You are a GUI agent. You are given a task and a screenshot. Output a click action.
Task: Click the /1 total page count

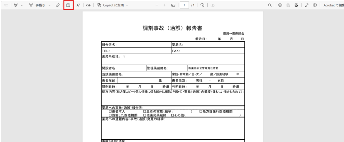pos(192,5)
